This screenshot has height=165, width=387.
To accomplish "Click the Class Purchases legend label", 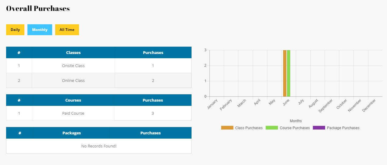I will (x=249, y=128).
